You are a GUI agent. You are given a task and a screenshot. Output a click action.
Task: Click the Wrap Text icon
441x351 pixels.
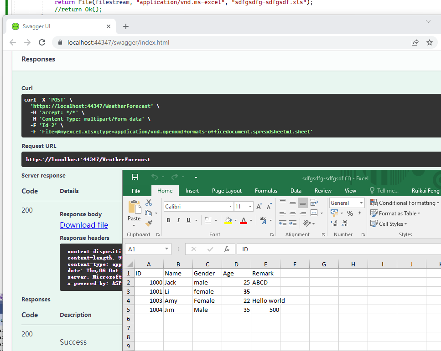(x=314, y=203)
